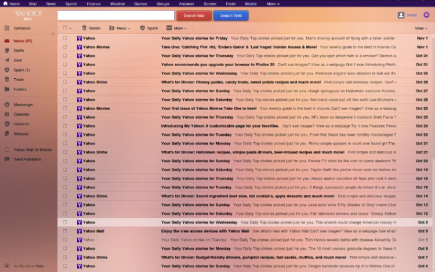The image size is (435, 272).
Task: Expand the top bar More menu arrow
Action: click(278, 4)
